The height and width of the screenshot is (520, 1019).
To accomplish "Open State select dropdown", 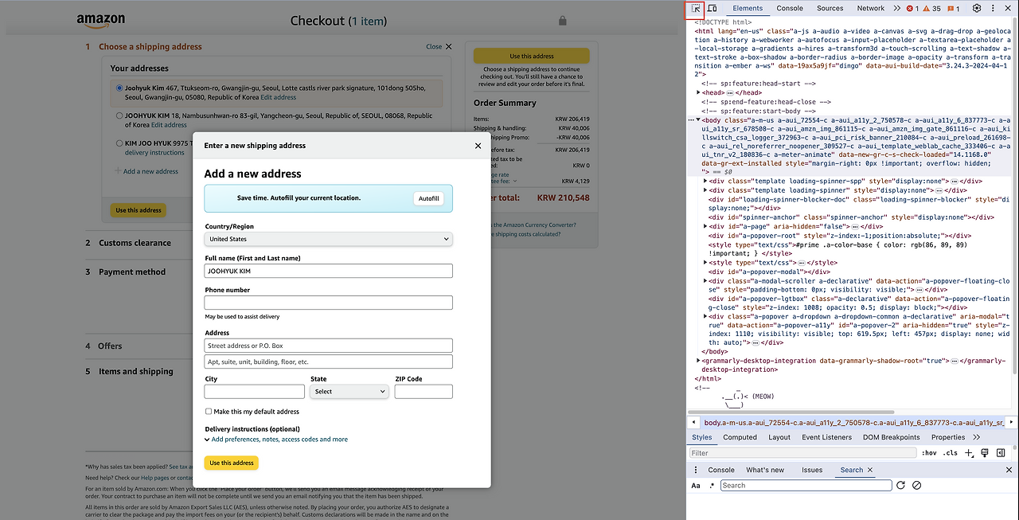I will pyautogui.click(x=349, y=392).
